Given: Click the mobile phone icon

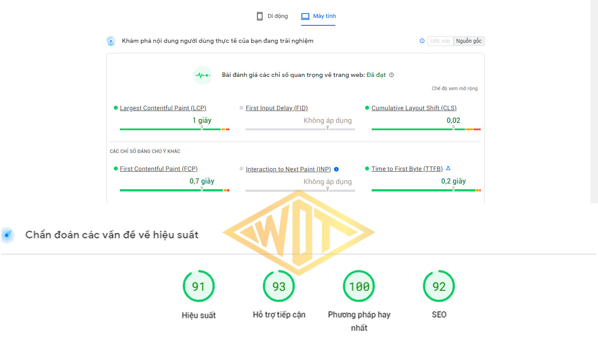Looking at the screenshot, I should click(260, 16).
